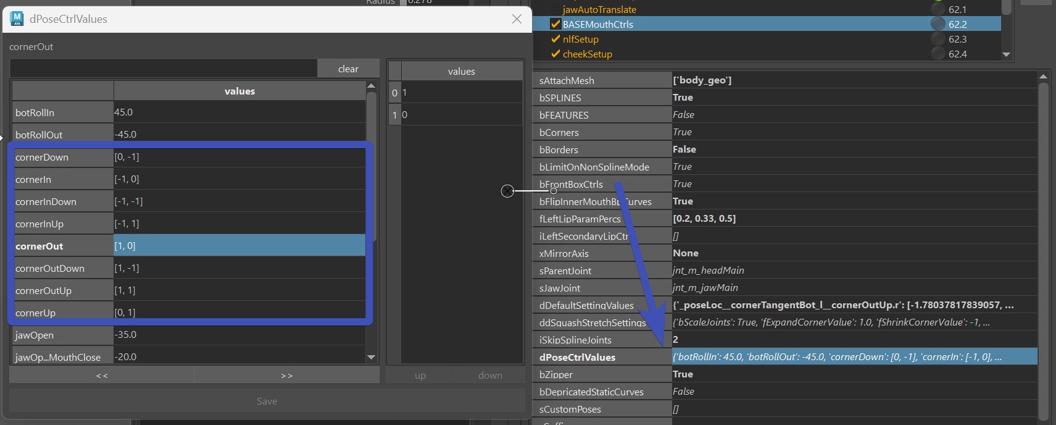Click the iSkipSplineJoints value 2
Viewport: 1056px width, 425px height.
[675, 340]
